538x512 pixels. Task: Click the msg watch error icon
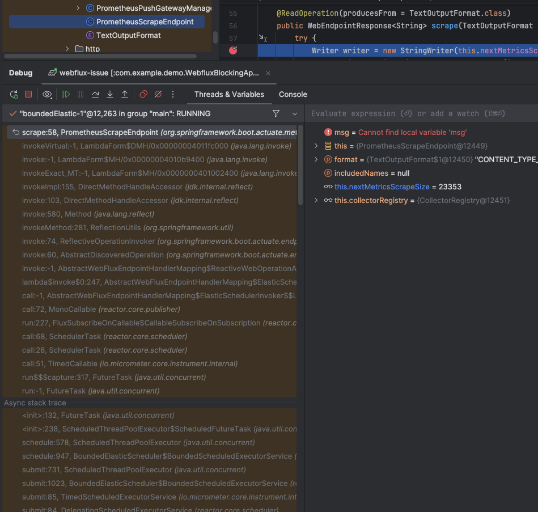[x=328, y=132]
